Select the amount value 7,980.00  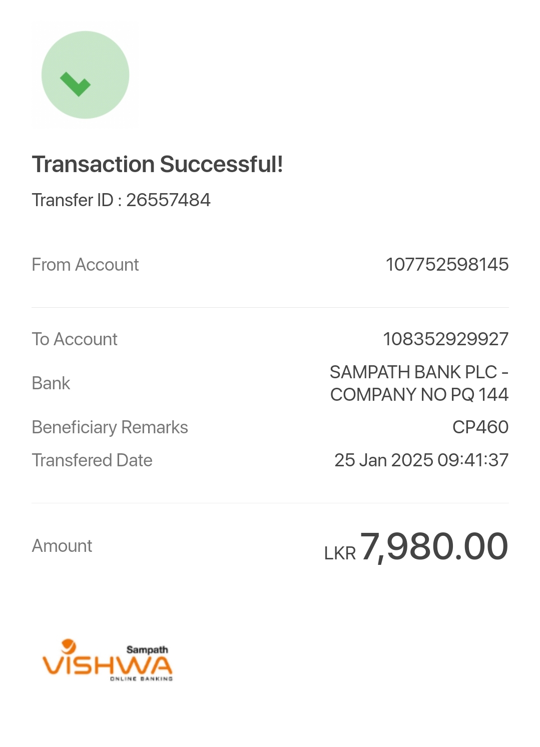[434, 546]
